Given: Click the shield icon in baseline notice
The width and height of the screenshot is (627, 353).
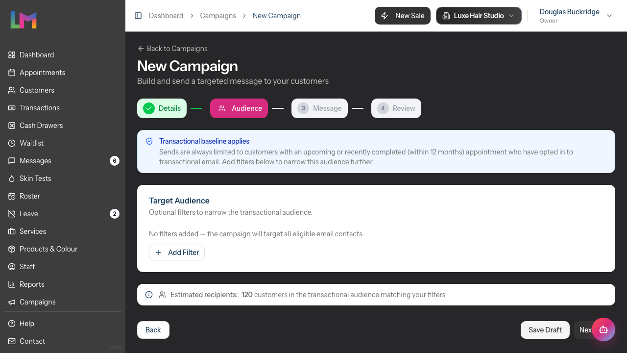Looking at the screenshot, I should [150, 141].
